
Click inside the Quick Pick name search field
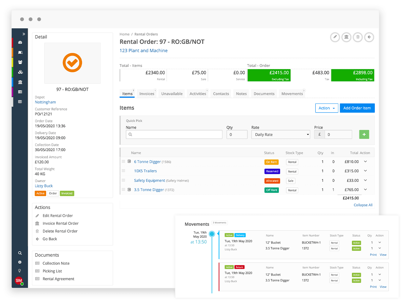tap(174, 134)
